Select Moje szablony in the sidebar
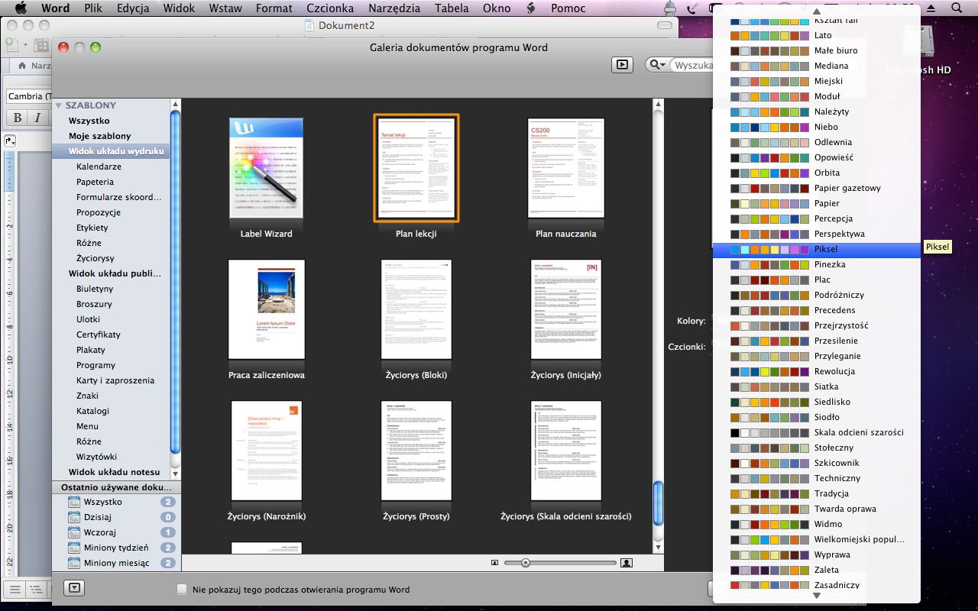 (99, 136)
